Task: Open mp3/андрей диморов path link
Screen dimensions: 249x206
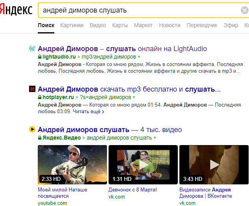Action: click(x=109, y=57)
